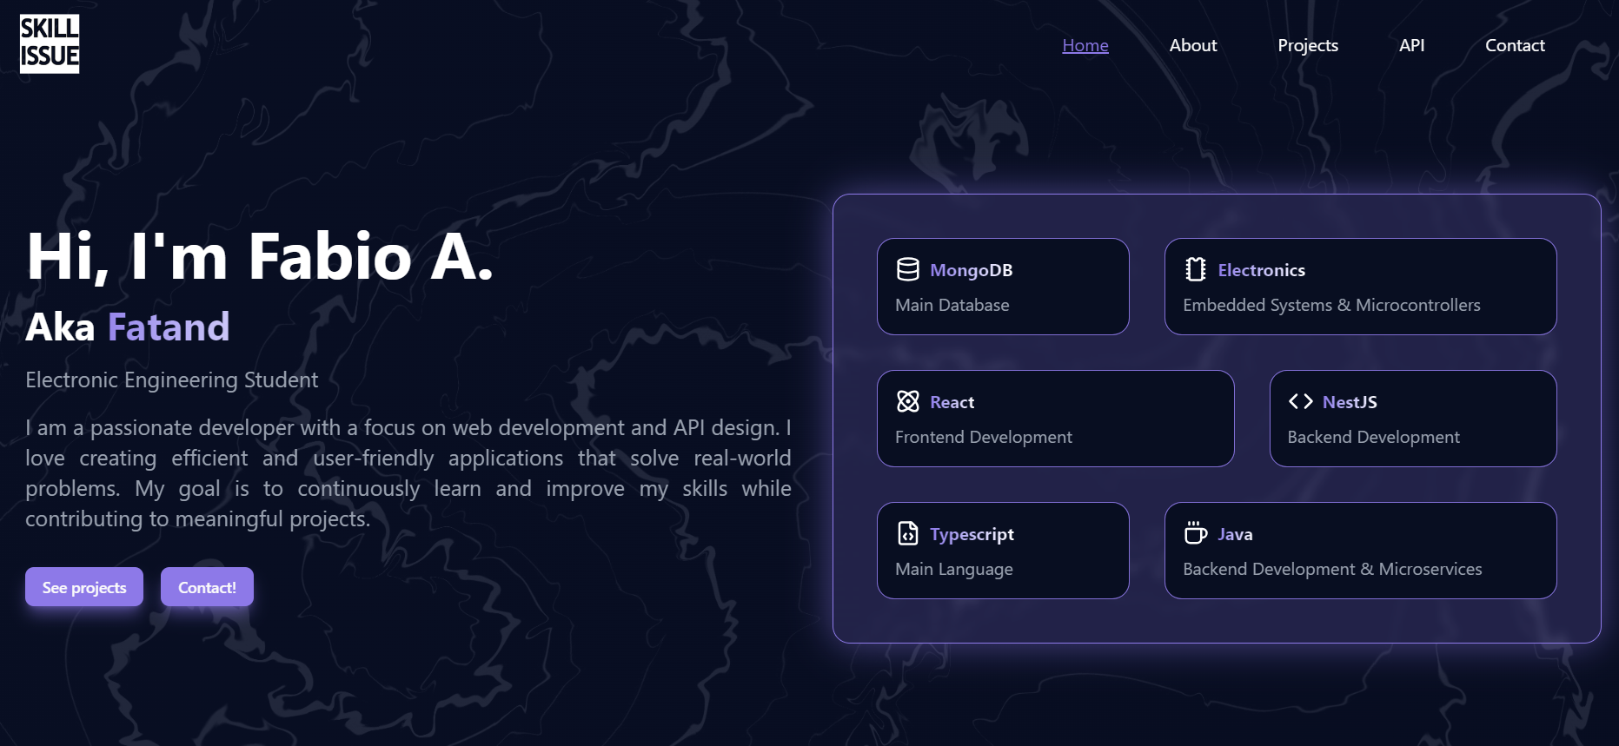1619x746 pixels.
Task: Click the 'Main Database' description text
Action: click(x=952, y=305)
